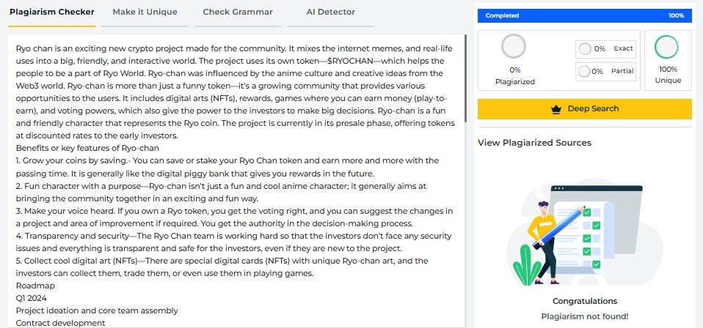The width and height of the screenshot is (703, 328).
Task: Click the Congratulations message
Action: pos(584,301)
